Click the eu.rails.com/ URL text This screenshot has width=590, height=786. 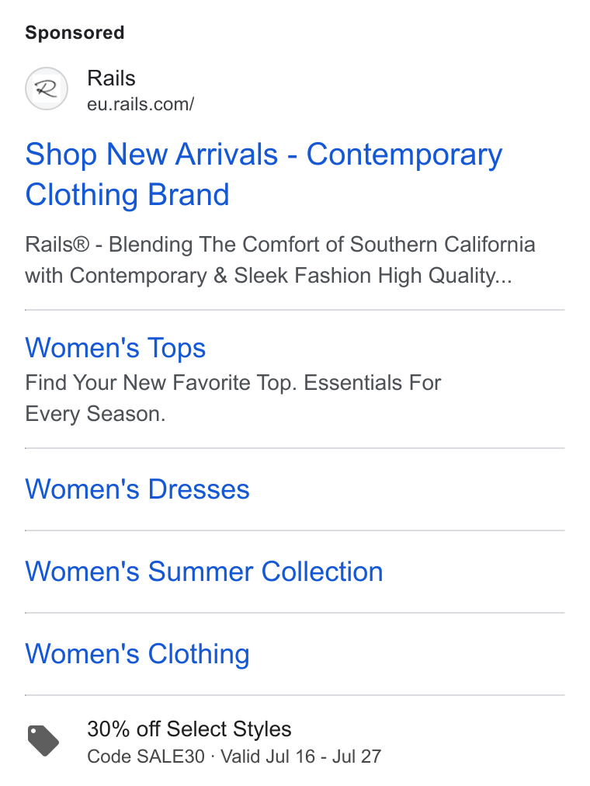(x=141, y=104)
